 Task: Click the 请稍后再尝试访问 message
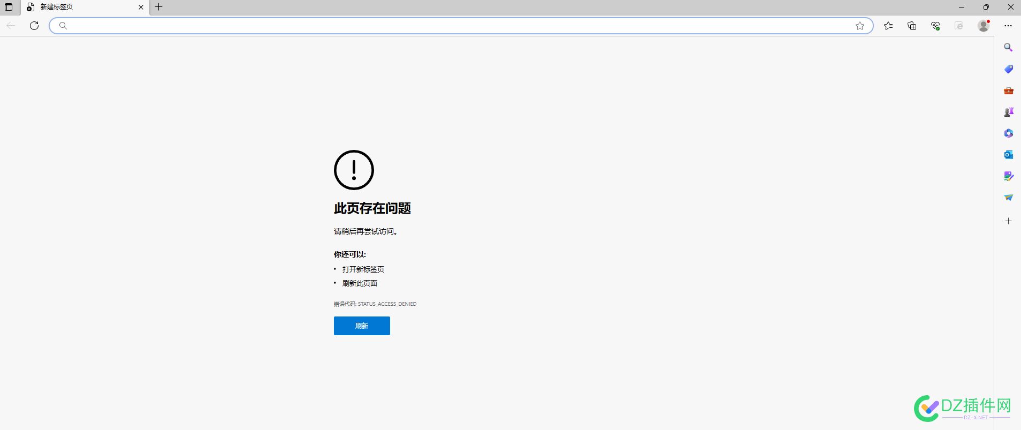[365, 231]
